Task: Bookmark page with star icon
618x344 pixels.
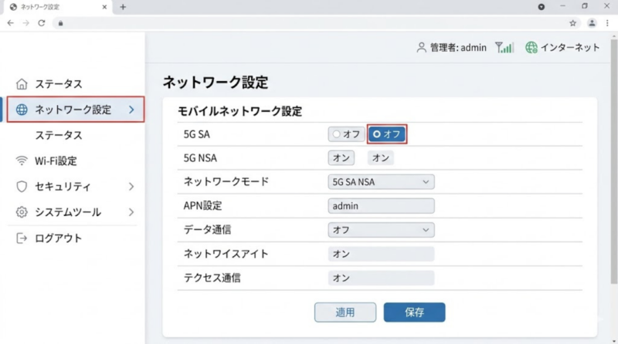Action: 572,23
